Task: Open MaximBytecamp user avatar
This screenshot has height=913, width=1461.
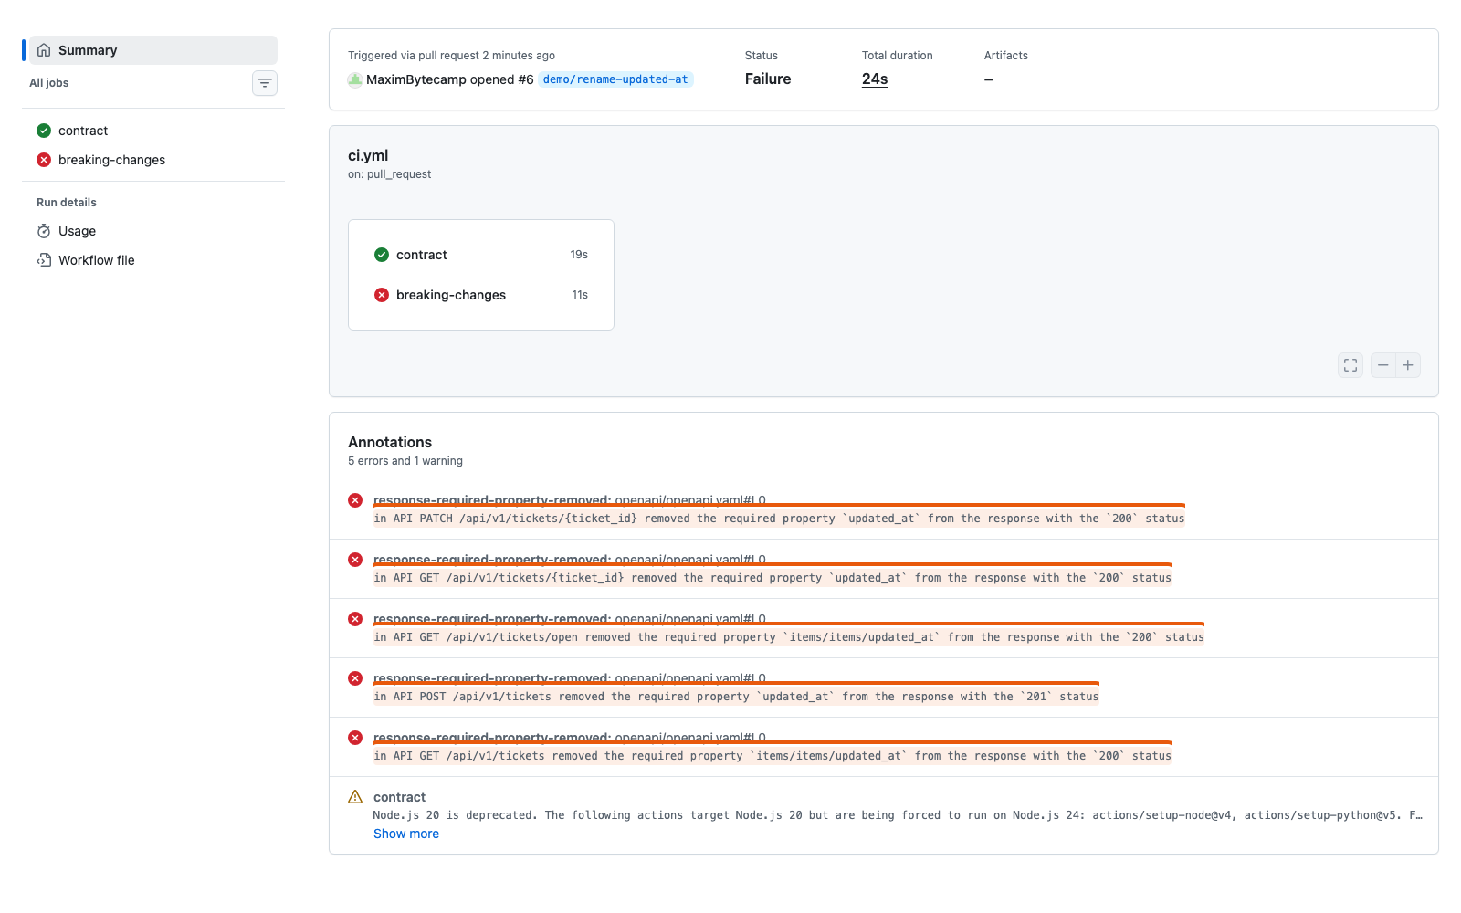Action: (x=355, y=79)
